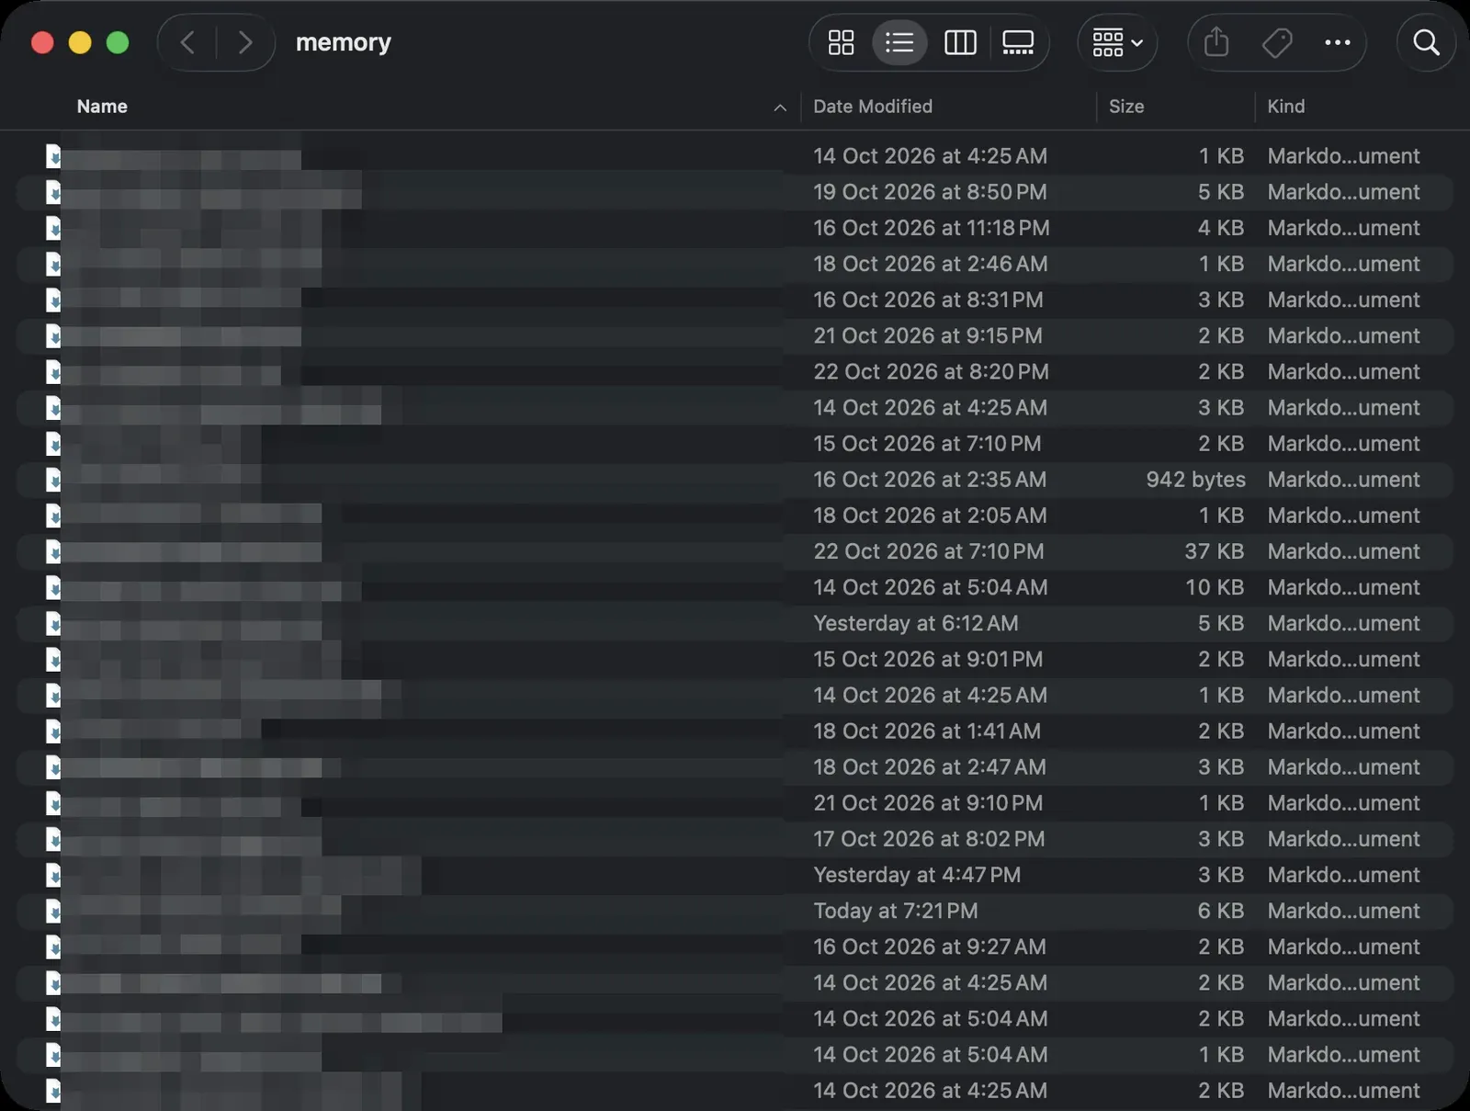
Task: Select date '18 Oct 2026 at 2:47 AM'
Action: tap(930, 767)
